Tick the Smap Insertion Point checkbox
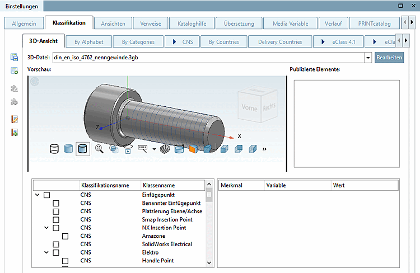This screenshot has width=420, height=273. point(56,220)
